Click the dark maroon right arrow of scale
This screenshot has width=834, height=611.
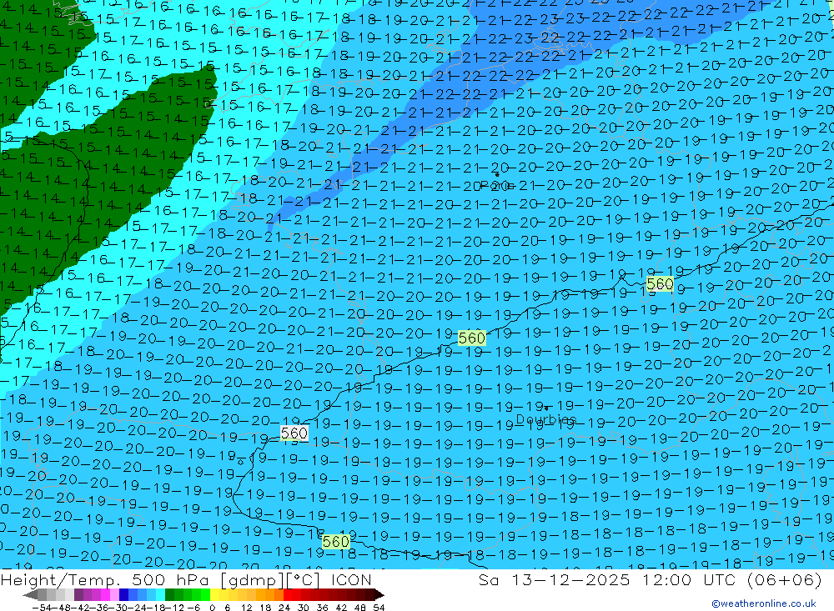tap(379, 594)
